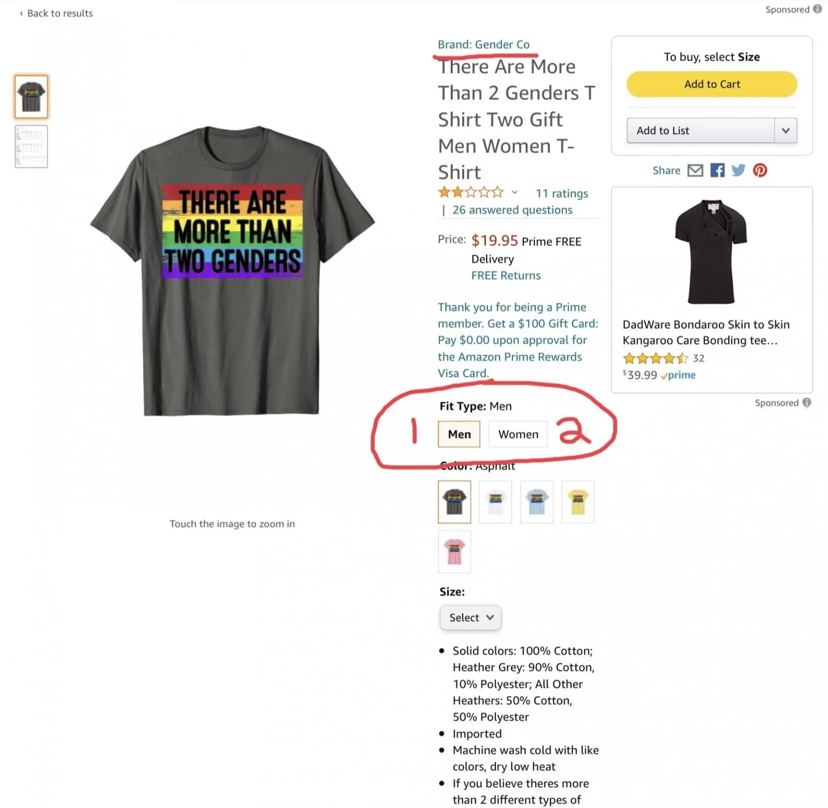Open the star rating breakdown chevron
The image size is (828, 808).
coord(514,193)
